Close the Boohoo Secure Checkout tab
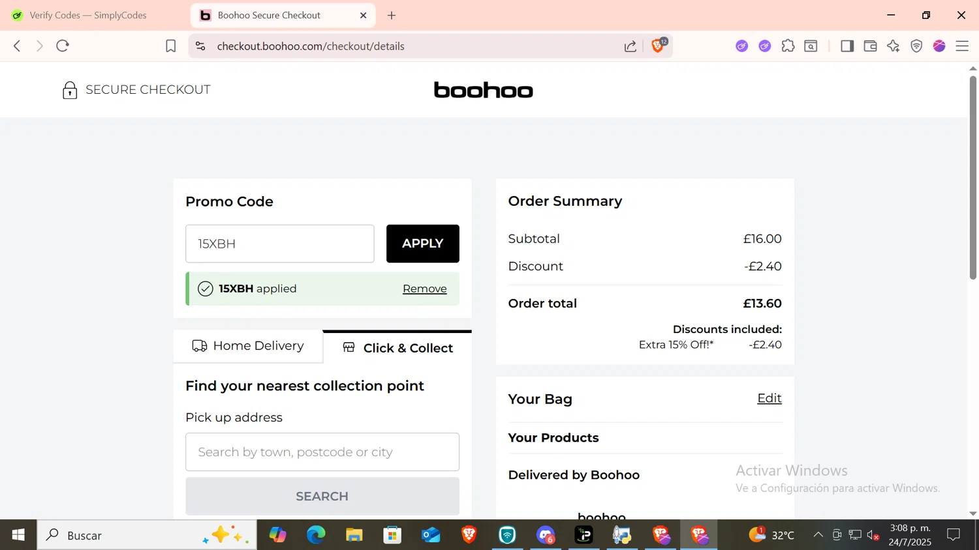979x550 pixels. [364, 15]
